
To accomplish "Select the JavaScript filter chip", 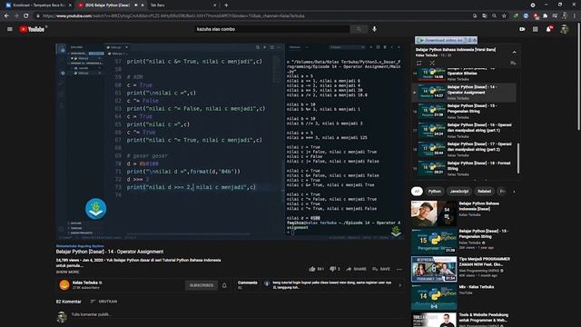I will point(459,192).
